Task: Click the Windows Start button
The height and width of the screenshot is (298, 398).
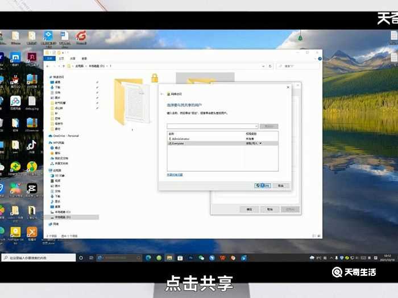Action: pyautogui.click(x=5, y=258)
